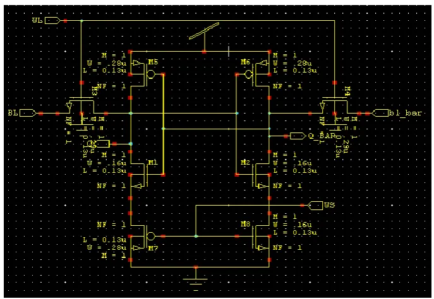
Task: Select the BL input pin symbol
Action: (28, 113)
